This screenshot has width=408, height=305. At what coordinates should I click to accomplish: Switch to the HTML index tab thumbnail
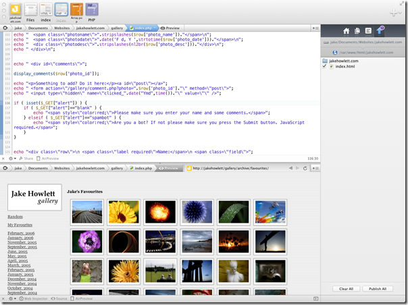pyautogui.click(x=46, y=10)
